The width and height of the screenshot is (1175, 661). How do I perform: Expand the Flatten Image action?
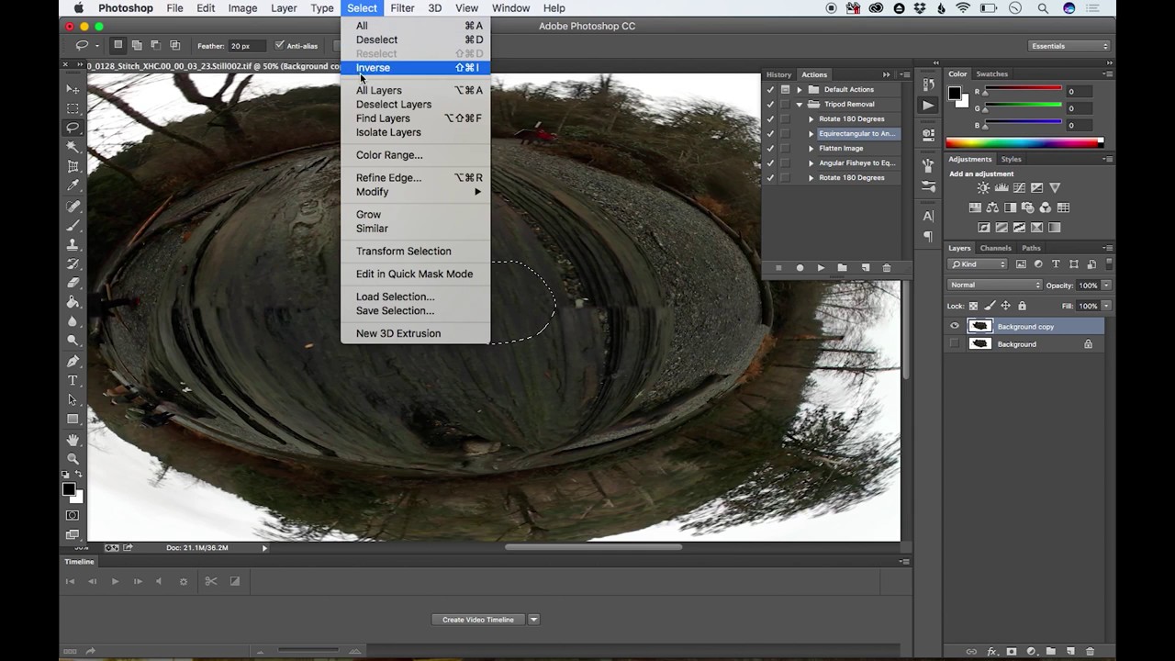pos(811,148)
